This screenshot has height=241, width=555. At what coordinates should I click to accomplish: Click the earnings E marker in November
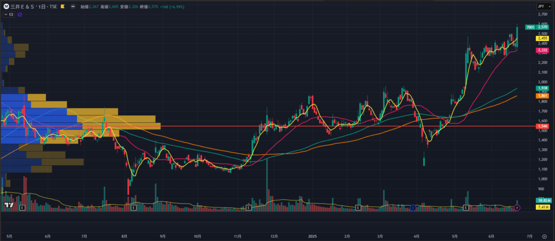click(248, 207)
